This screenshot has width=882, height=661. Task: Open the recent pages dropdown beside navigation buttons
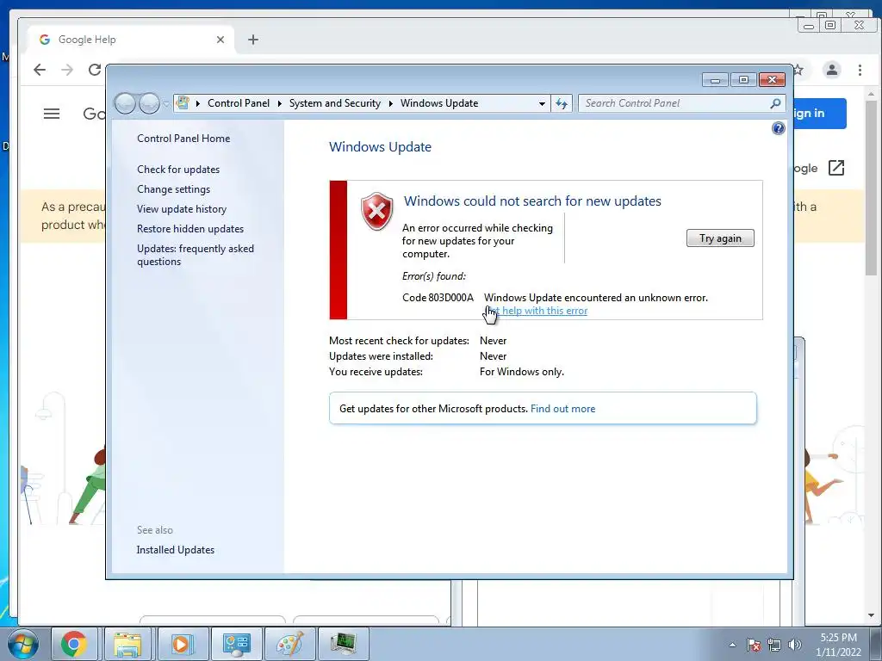166,103
